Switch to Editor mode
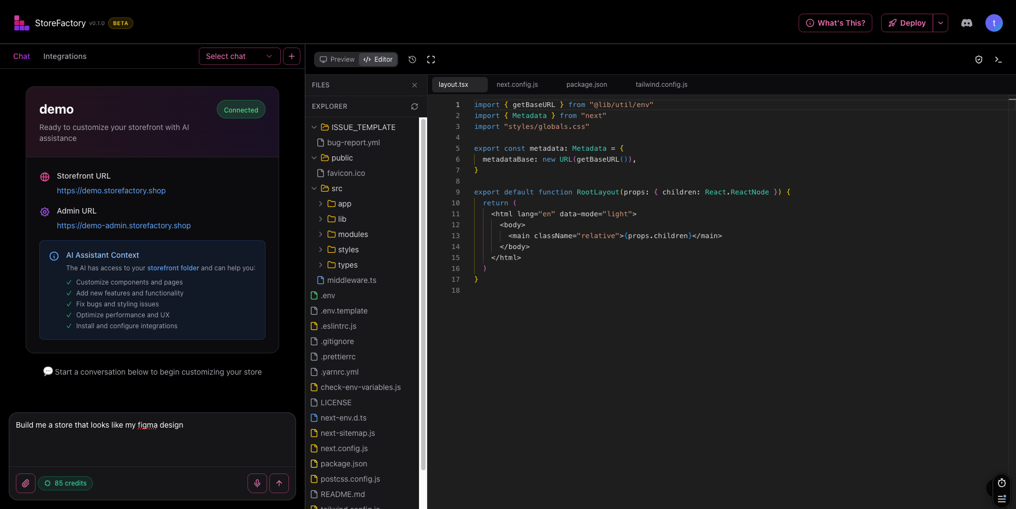1016x509 pixels. (x=378, y=60)
